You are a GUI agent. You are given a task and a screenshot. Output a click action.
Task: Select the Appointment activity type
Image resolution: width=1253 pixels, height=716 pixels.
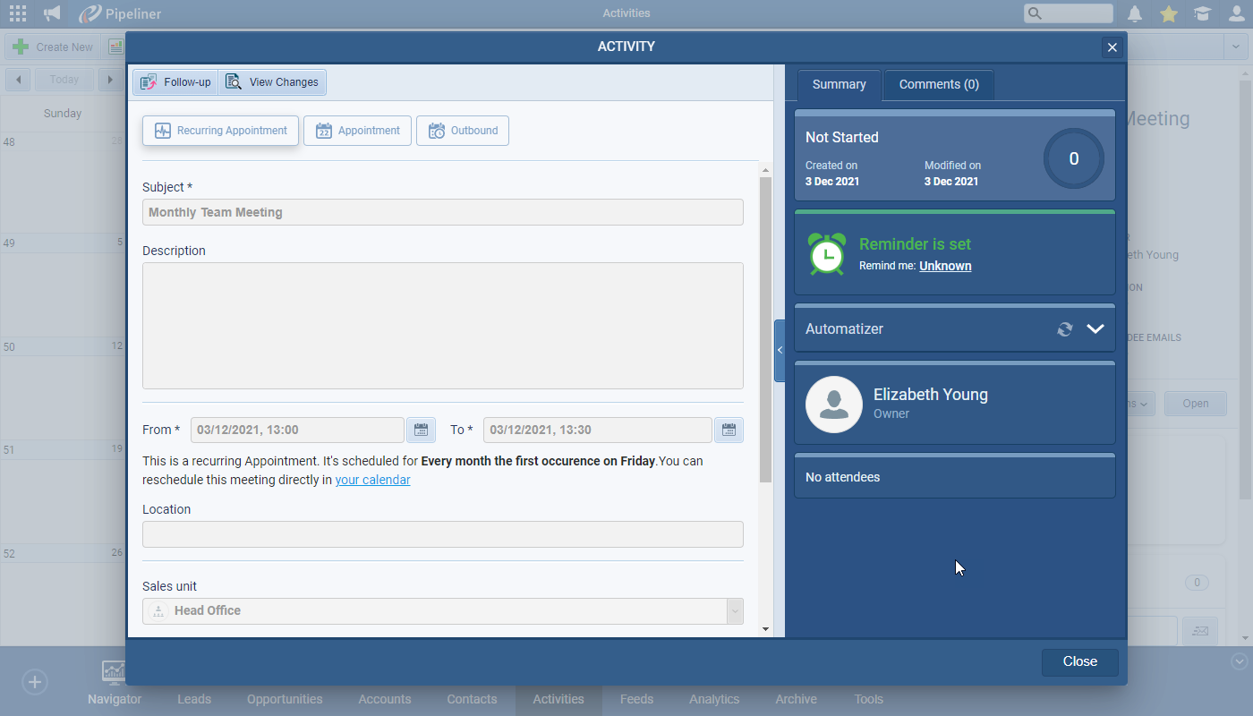click(357, 130)
